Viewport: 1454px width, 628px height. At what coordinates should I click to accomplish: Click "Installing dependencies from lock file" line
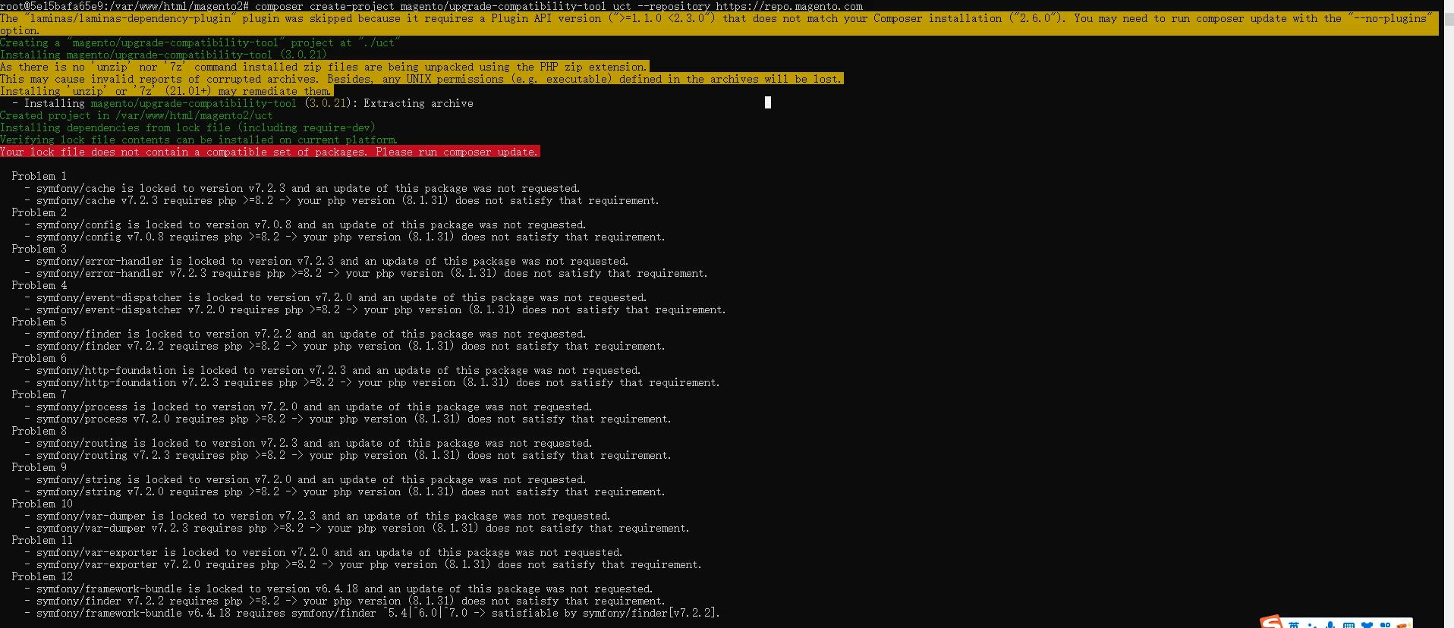point(187,127)
